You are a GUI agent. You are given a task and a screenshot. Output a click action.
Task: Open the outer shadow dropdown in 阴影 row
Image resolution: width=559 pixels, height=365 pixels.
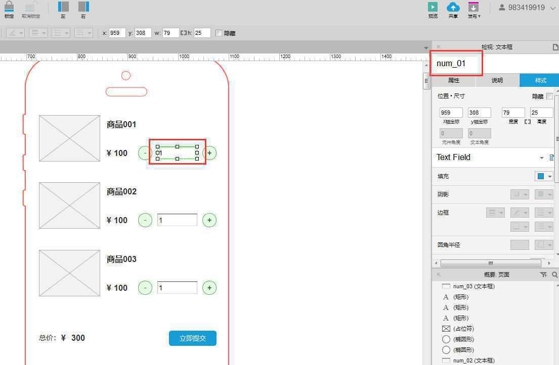pos(520,194)
